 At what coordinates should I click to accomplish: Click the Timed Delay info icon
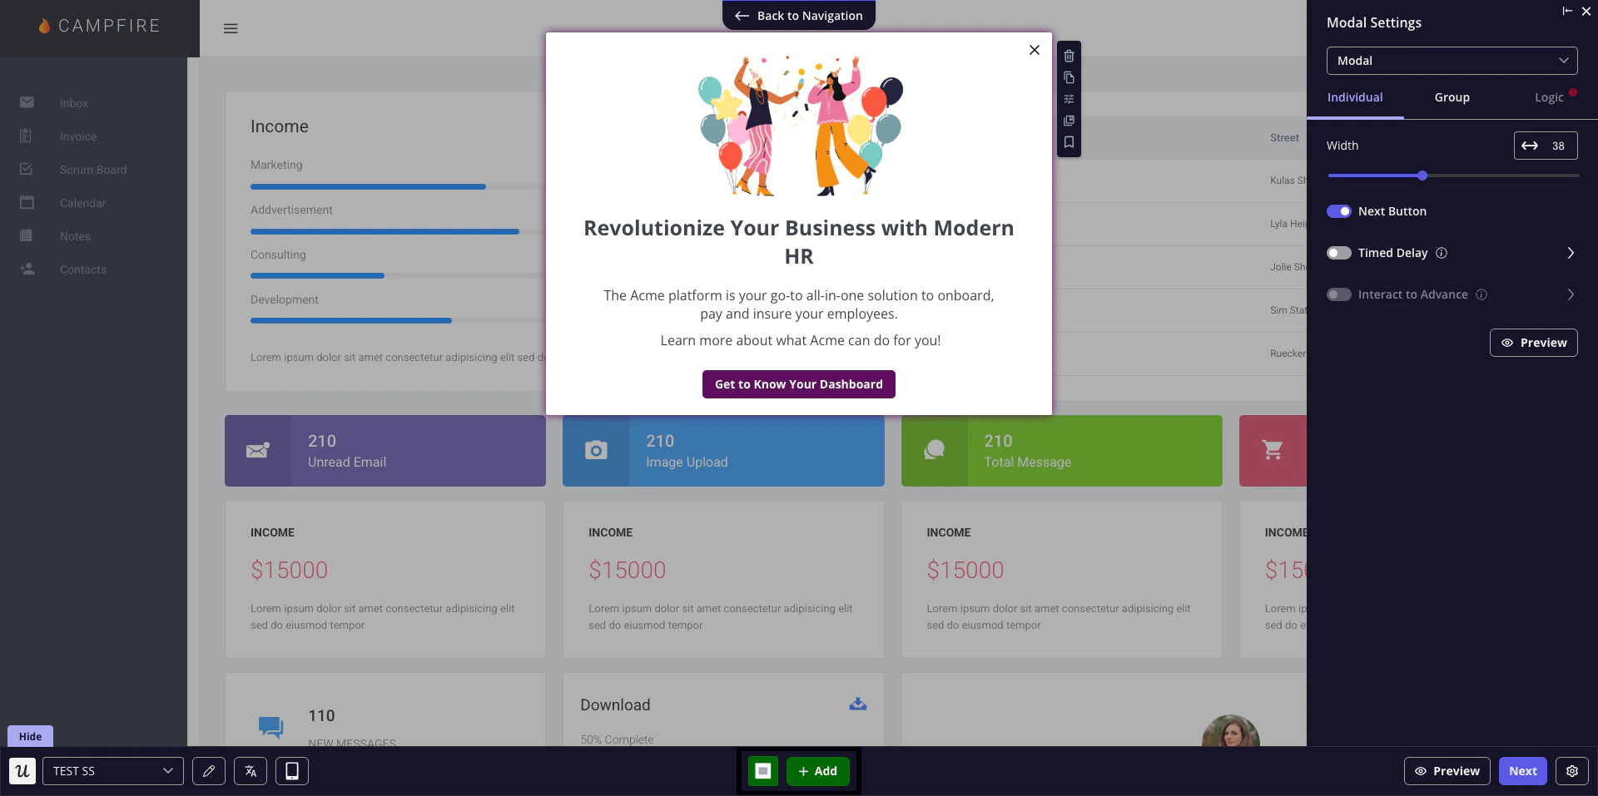pyautogui.click(x=1442, y=253)
